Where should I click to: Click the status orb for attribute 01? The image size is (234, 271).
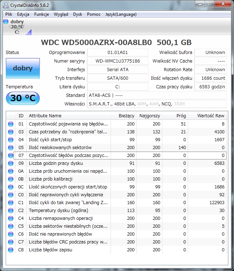(11, 124)
